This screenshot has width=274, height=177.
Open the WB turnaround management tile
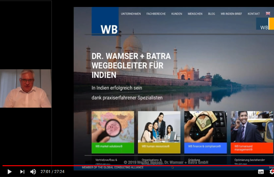tap(252, 132)
